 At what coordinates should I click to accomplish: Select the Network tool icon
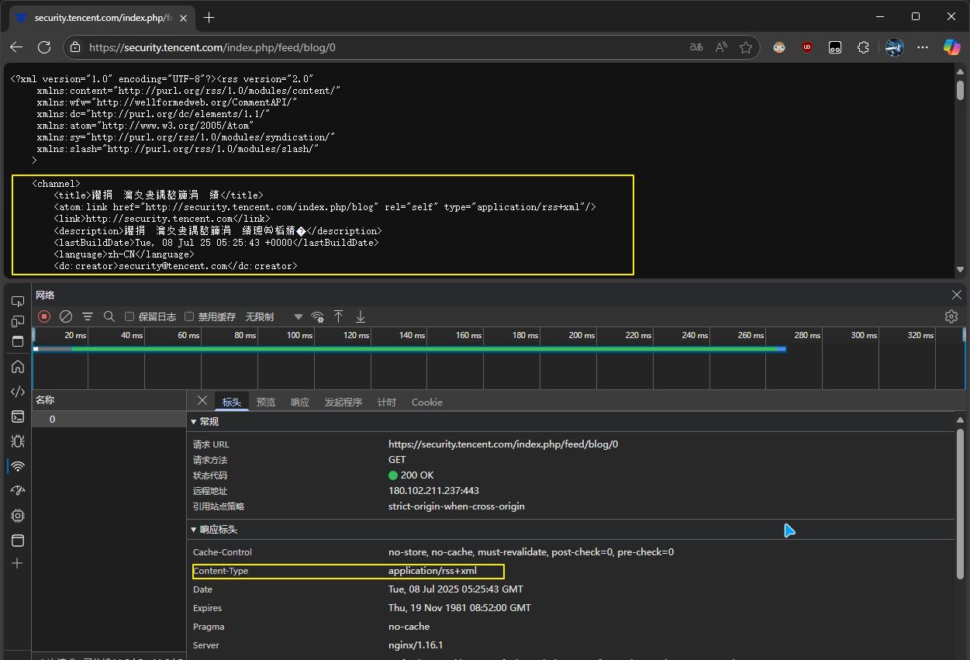point(18,466)
